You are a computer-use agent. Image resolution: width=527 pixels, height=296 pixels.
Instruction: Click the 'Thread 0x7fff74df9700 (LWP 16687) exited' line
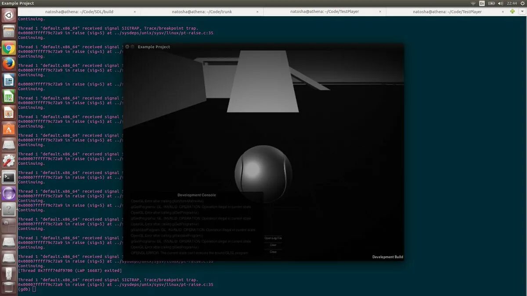pyautogui.click(x=70, y=271)
